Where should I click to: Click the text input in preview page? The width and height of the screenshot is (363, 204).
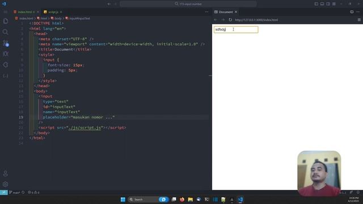coord(236,29)
